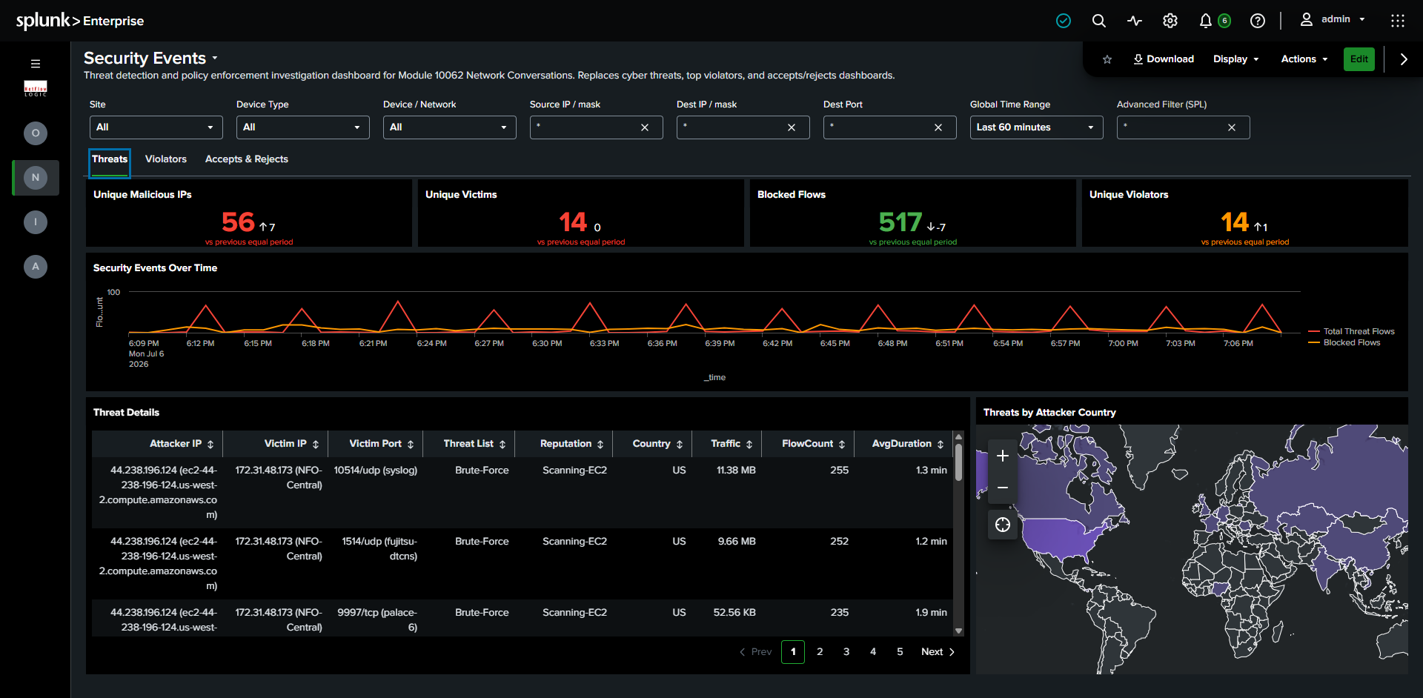The width and height of the screenshot is (1423, 698).
Task: Open the Device Type dropdown
Action: [x=303, y=127]
